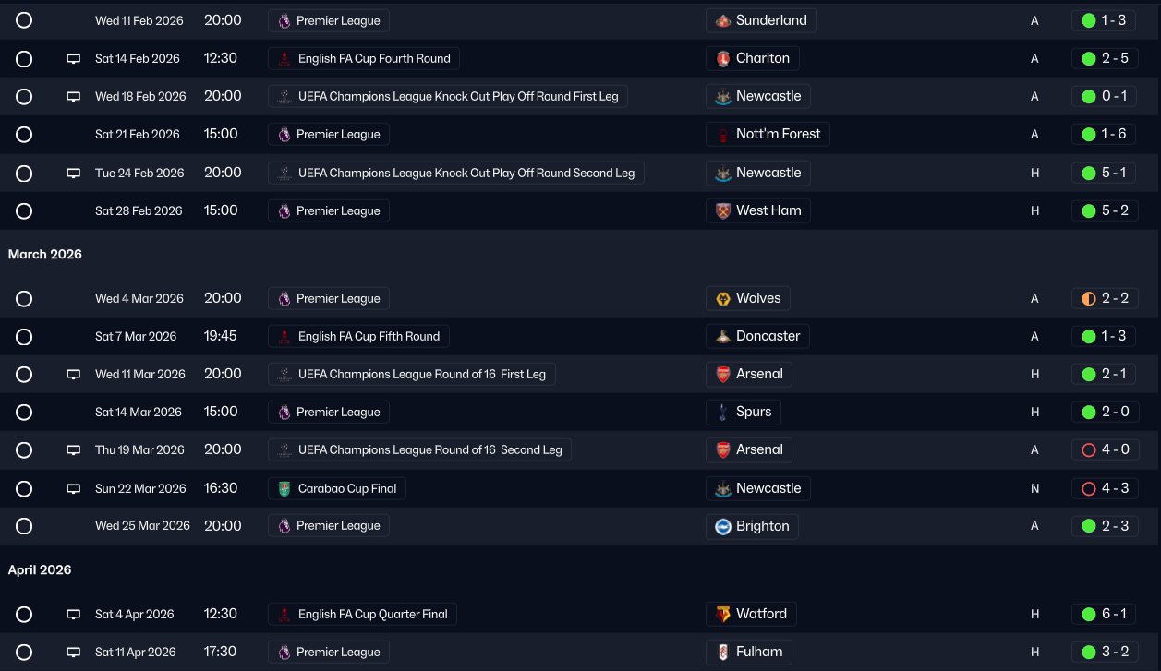Click the red loss indicator on Arsenal 4 - 0

1088,450
